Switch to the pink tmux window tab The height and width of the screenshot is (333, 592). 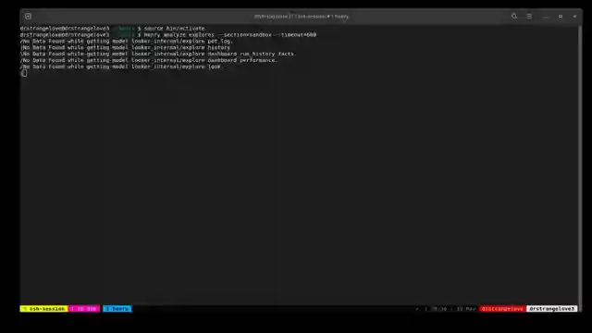pos(84,309)
